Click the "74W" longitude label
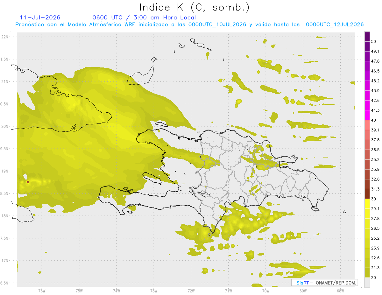This screenshot has width=382, height=295. coord(117,291)
